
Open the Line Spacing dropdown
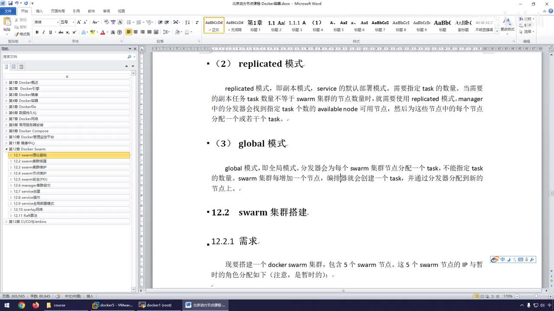coord(167,32)
